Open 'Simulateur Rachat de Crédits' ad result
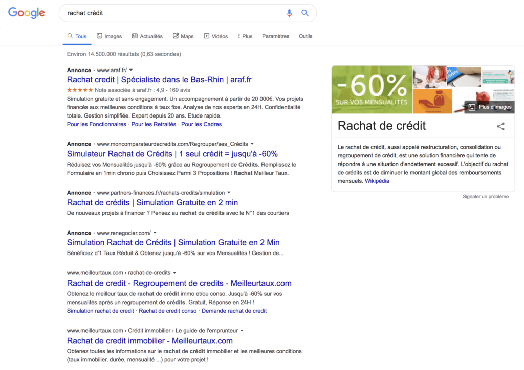The image size is (524, 370). click(x=172, y=154)
